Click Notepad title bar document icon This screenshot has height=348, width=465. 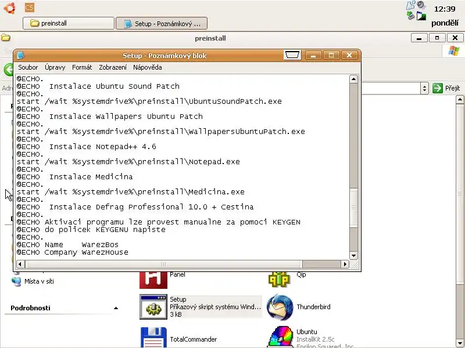[x=20, y=55]
